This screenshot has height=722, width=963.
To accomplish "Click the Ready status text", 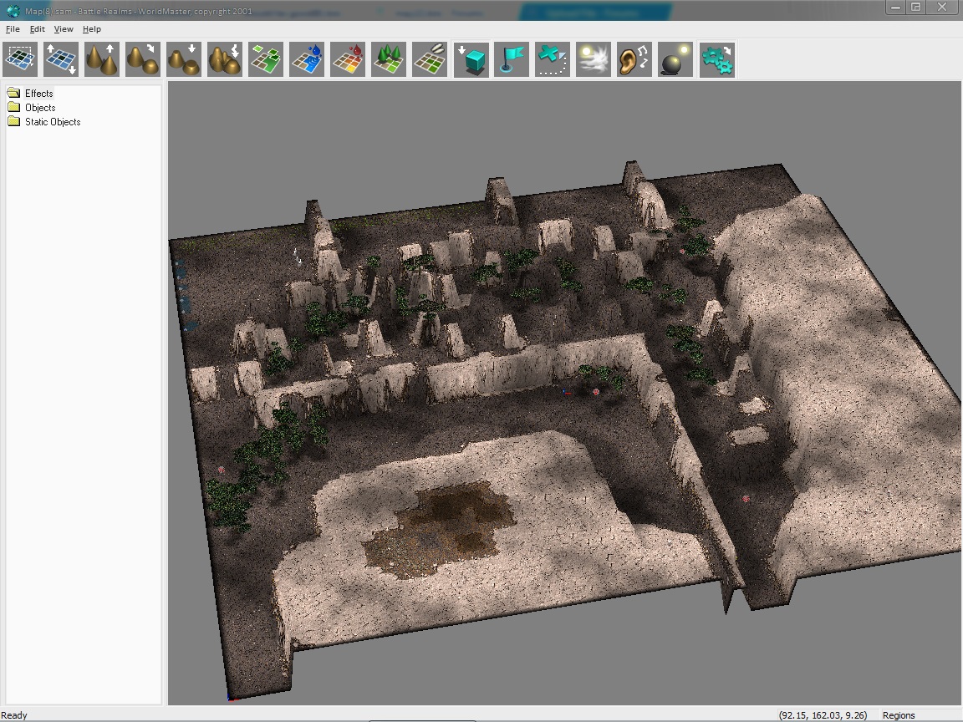I will click(14, 715).
